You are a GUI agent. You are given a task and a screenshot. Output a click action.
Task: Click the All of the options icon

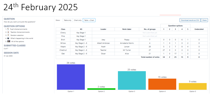9,42
